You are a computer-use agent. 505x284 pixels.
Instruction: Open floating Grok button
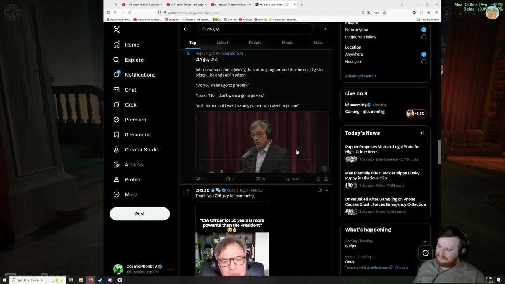[425, 253]
